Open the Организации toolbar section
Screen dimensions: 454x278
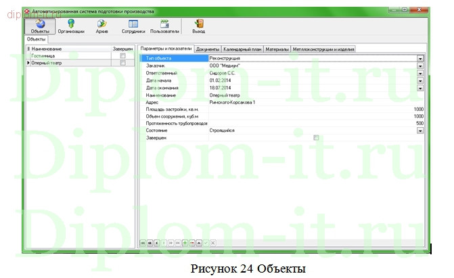point(71,26)
